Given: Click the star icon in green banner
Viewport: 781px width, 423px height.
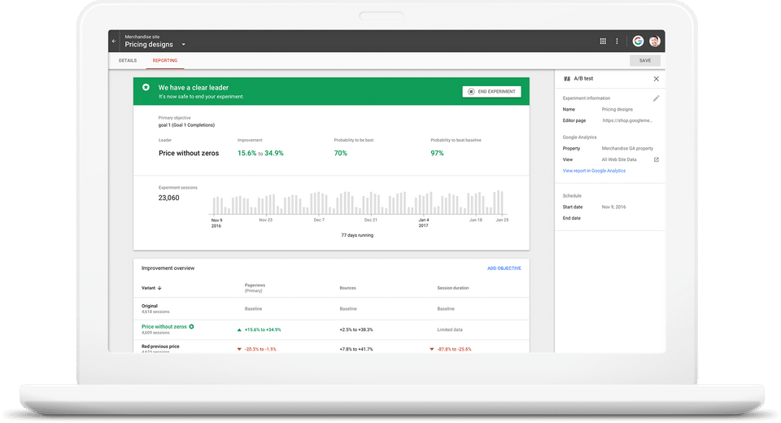Looking at the screenshot, I should point(146,87).
